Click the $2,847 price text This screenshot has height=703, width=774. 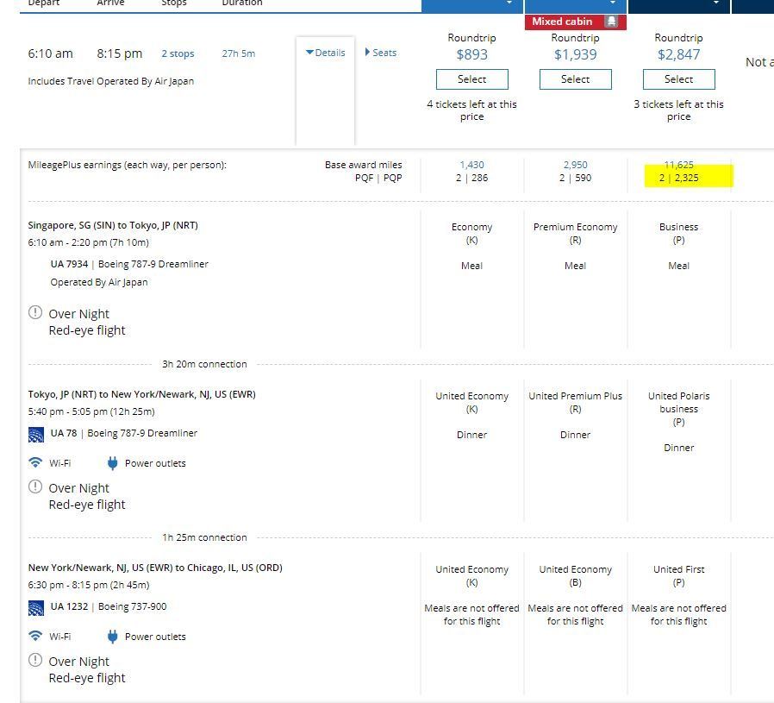(678, 54)
